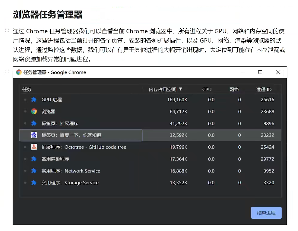298x231 pixels.
Task: Click the Storage Service puzzle icon
Action: click(34, 183)
